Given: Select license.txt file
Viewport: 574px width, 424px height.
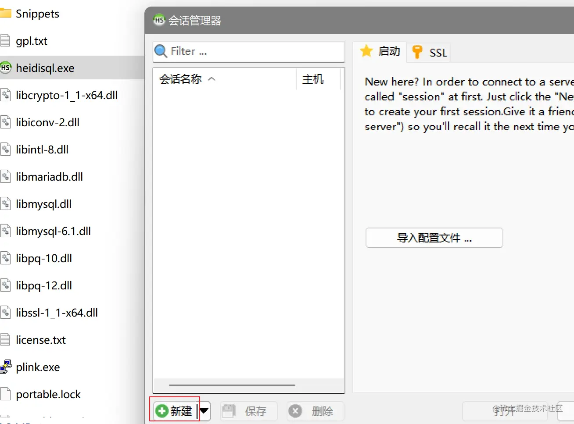Looking at the screenshot, I should click(x=41, y=340).
